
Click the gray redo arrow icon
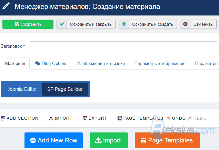190,118
